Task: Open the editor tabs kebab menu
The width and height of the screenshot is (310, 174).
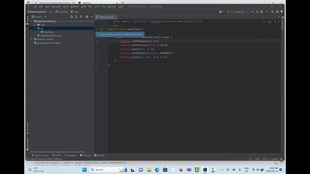Action: point(279,17)
